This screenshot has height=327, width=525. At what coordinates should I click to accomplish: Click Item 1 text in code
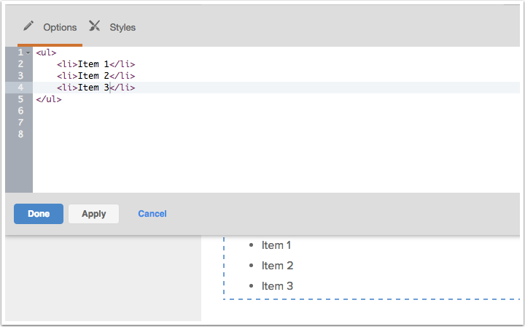pyautogui.click(x=93, y=64)
